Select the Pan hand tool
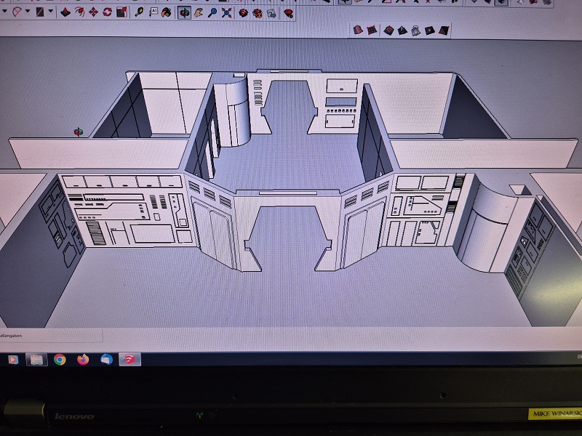Screen dimensions: 582x436 click(198, 12)
